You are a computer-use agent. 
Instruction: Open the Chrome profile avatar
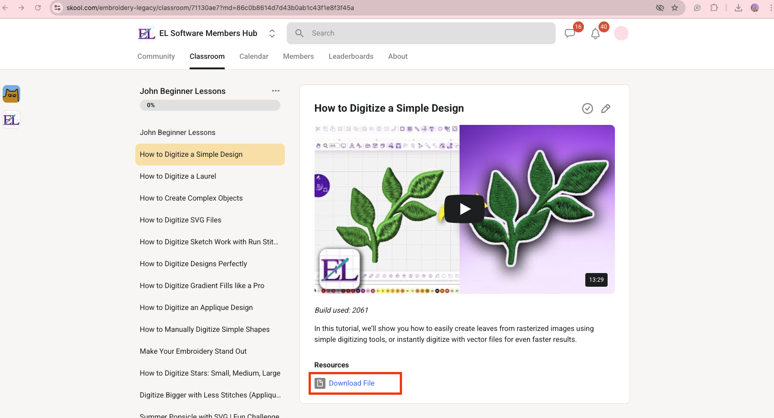coord(755,8)
